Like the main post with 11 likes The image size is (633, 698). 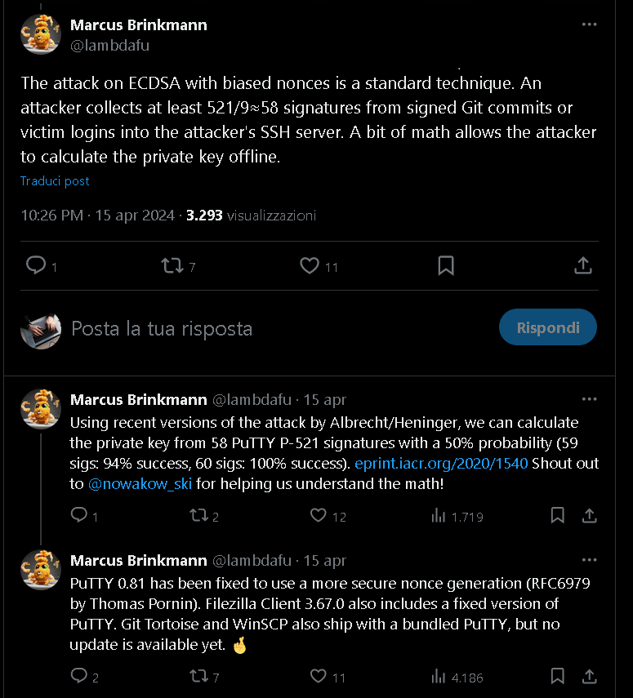(309, 265)
